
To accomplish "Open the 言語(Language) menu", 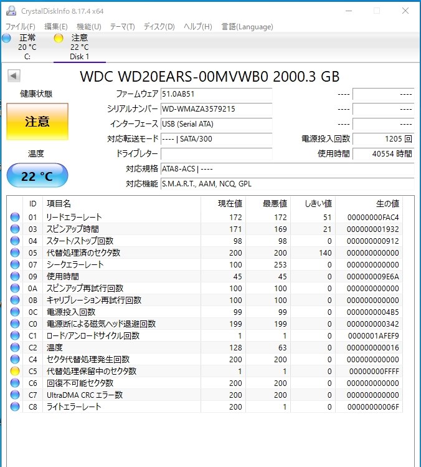I will click(247, 27).
